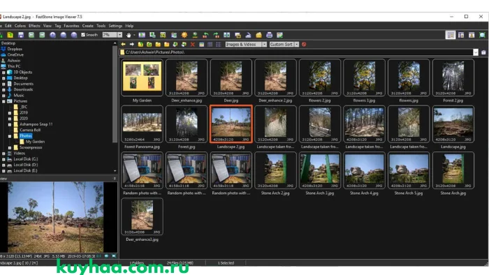This screenshot has width=489, height=275.
Task: Select the Deer_enhance3.jpg thumbnail
Action: pyautogui.click(x=143, y=216)
